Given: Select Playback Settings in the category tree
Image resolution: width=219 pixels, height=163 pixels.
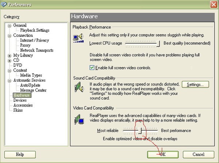Looking at the screenshot, I should tap(35, 30).
